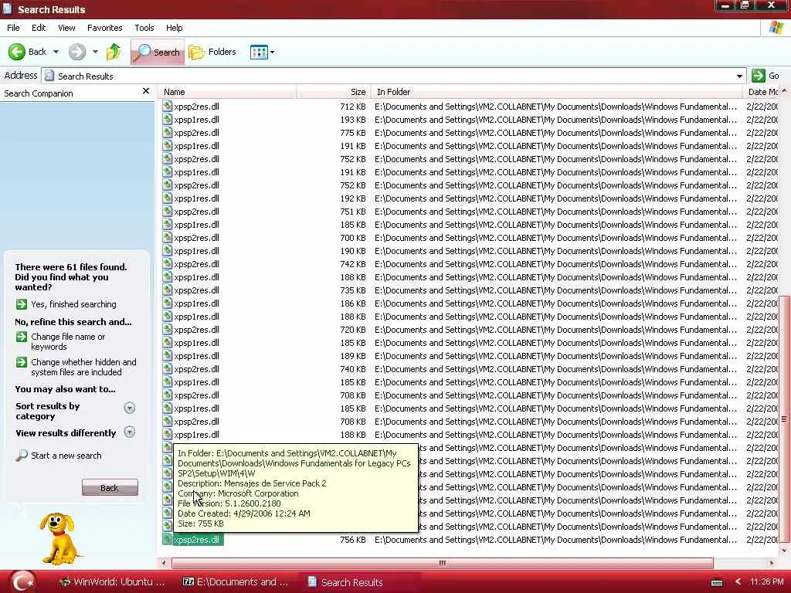Click the Rover search dog character
Viewport: 791px width, 593px height.
coord(60,538)
